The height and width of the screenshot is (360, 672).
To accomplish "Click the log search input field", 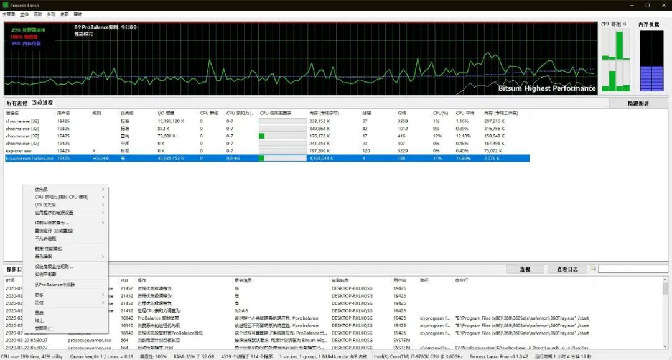I will click(x=633, y=269).
